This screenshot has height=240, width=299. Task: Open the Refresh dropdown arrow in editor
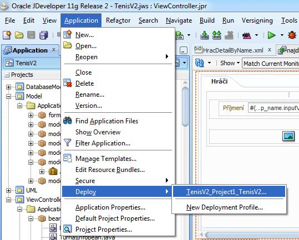[209, 63]
